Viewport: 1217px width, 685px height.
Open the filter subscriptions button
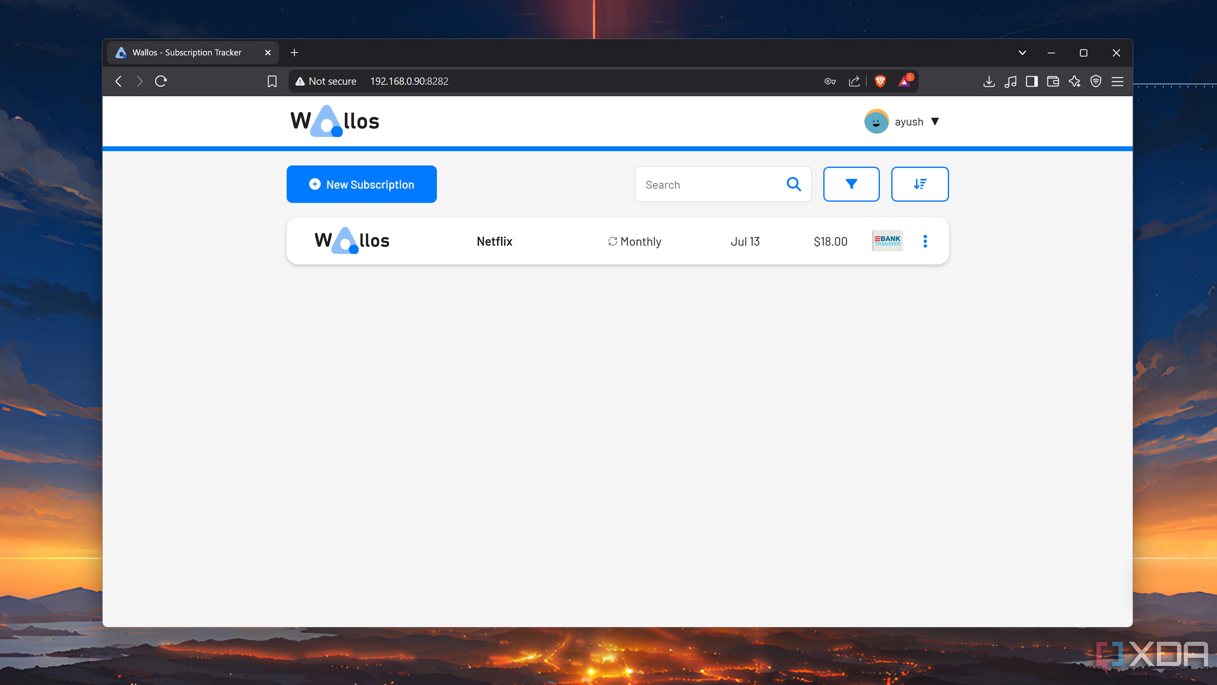(851, 184)
